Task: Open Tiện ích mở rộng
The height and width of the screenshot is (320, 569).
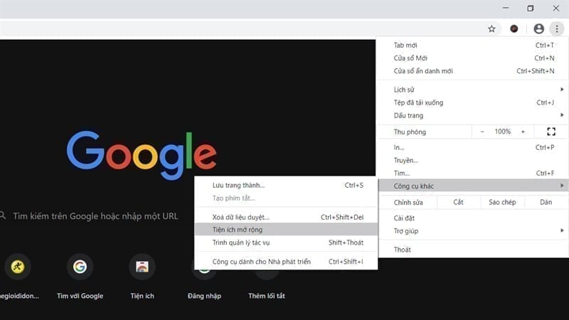Action: click(286, 230)
